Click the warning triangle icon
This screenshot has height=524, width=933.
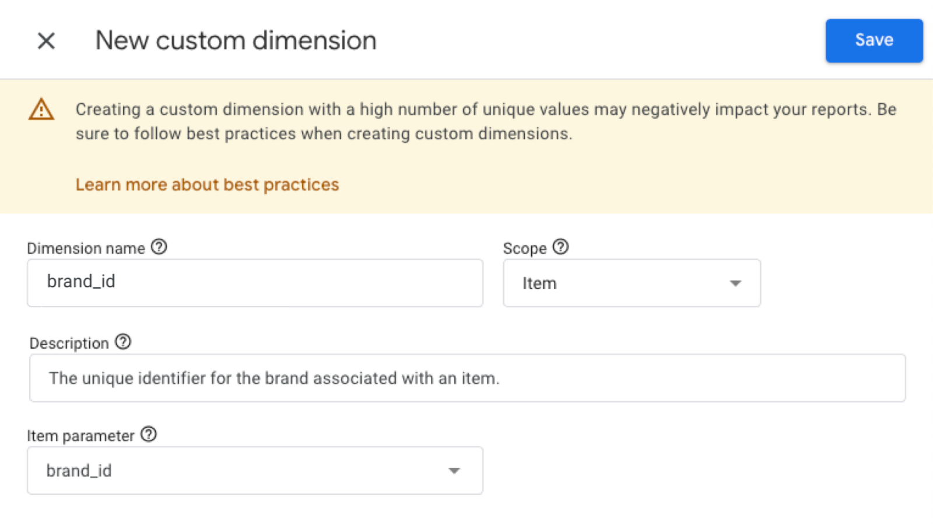(x=41, y=110)
